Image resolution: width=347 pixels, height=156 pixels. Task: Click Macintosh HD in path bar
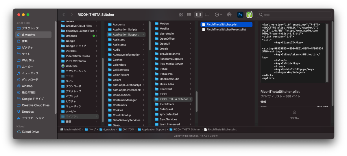71,129
